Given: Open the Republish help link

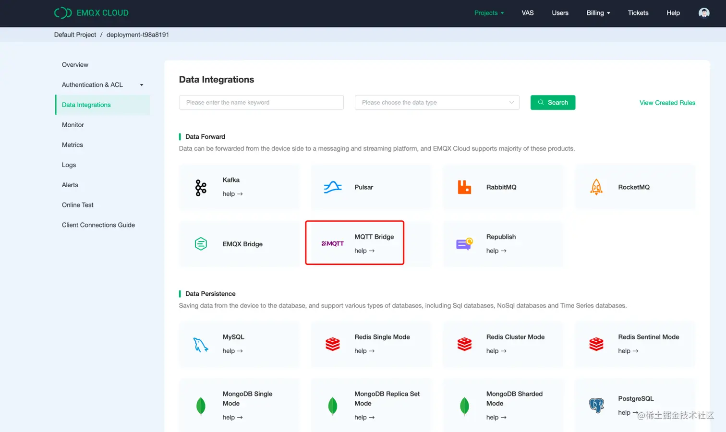Looking at the screenshot, I should click(496, 251).
